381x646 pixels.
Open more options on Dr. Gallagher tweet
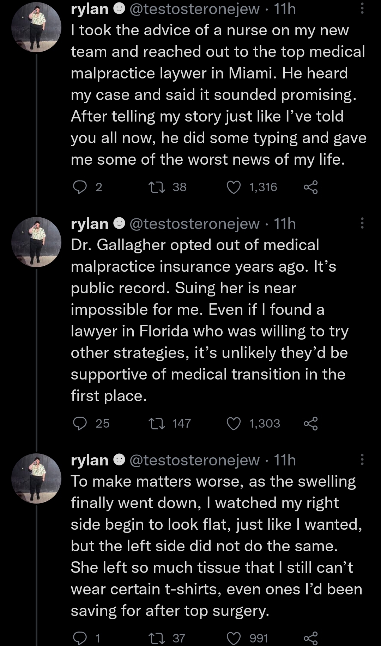(362, 223)
